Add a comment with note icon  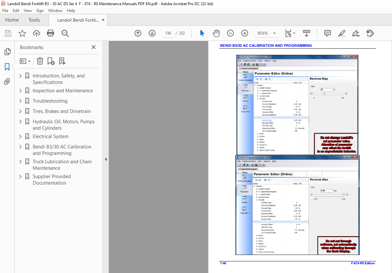tap(328, 33)
